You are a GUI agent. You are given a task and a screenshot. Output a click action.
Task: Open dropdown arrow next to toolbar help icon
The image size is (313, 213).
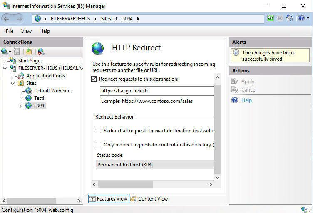pos(308,18)
